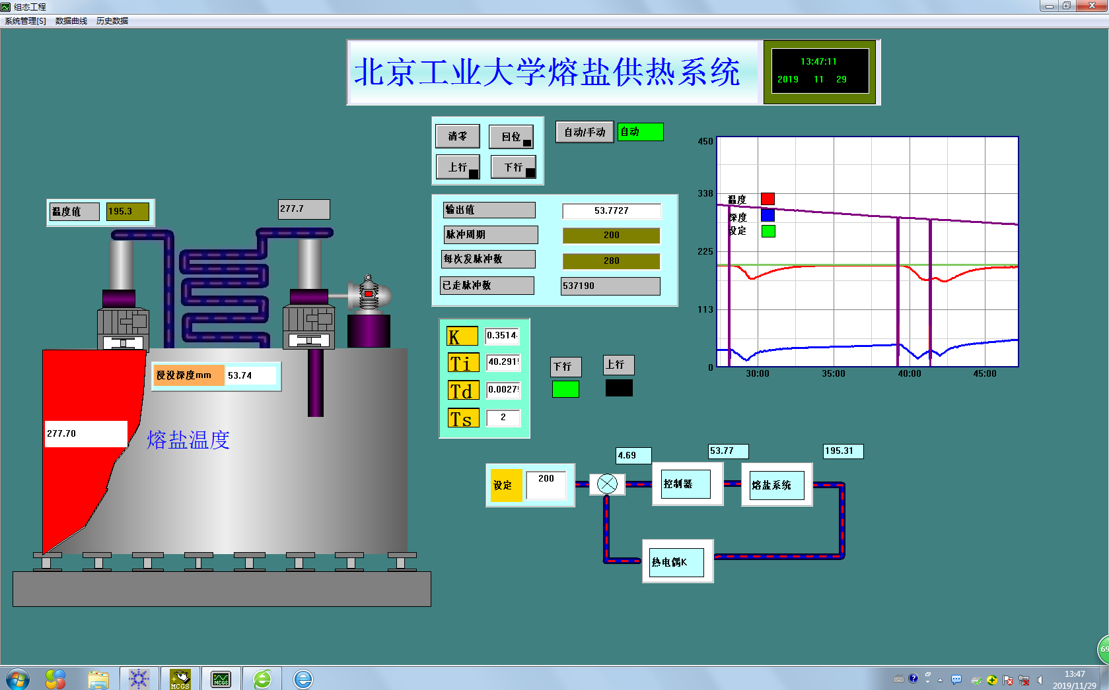Click the 回位 button
The image size is (1109, 690).
tap(511, 137)
